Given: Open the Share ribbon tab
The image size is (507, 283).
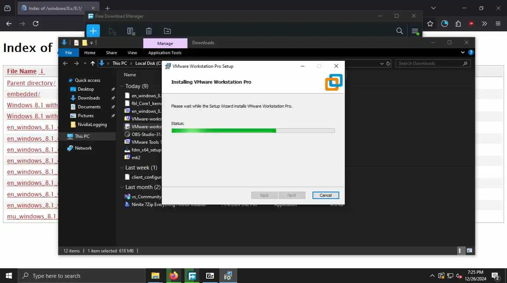Looking at the screenshot, I should point(111,53).
